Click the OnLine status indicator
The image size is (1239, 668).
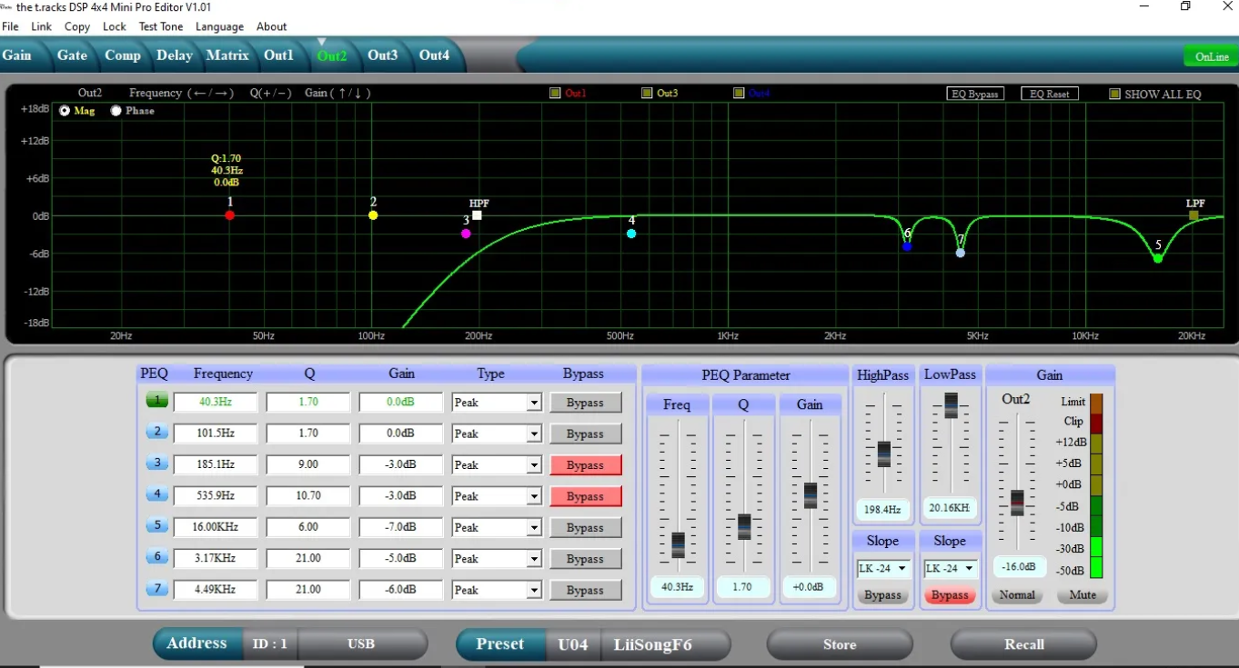[x=1212, y=56]
